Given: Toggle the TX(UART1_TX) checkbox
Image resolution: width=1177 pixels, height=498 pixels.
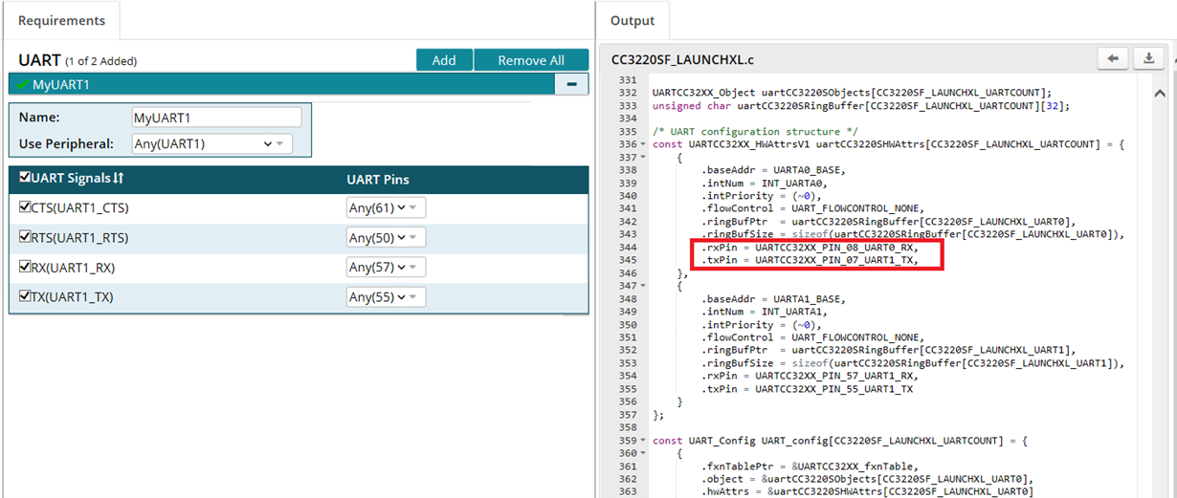Looking at the screenshot, I should (25, 296).
